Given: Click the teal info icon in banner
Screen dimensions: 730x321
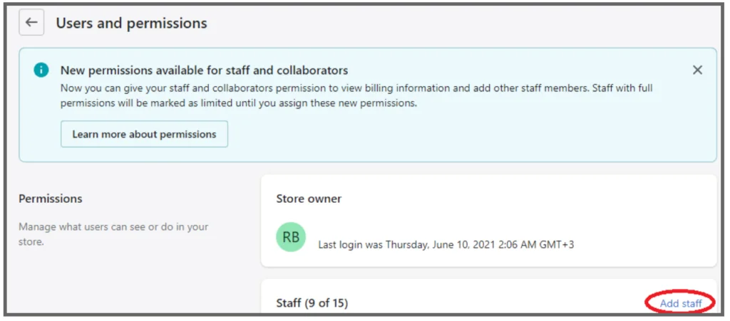Looking at the screenshot, I should 41,70.
